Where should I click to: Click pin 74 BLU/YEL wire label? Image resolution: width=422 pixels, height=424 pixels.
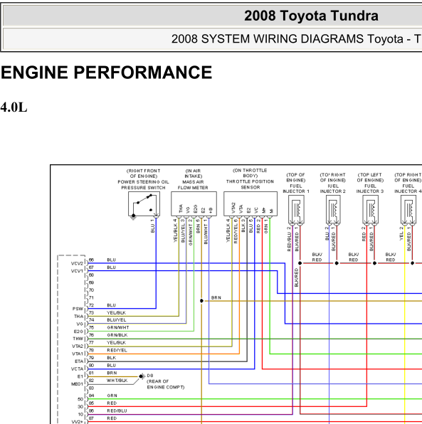tap(116, 320)
